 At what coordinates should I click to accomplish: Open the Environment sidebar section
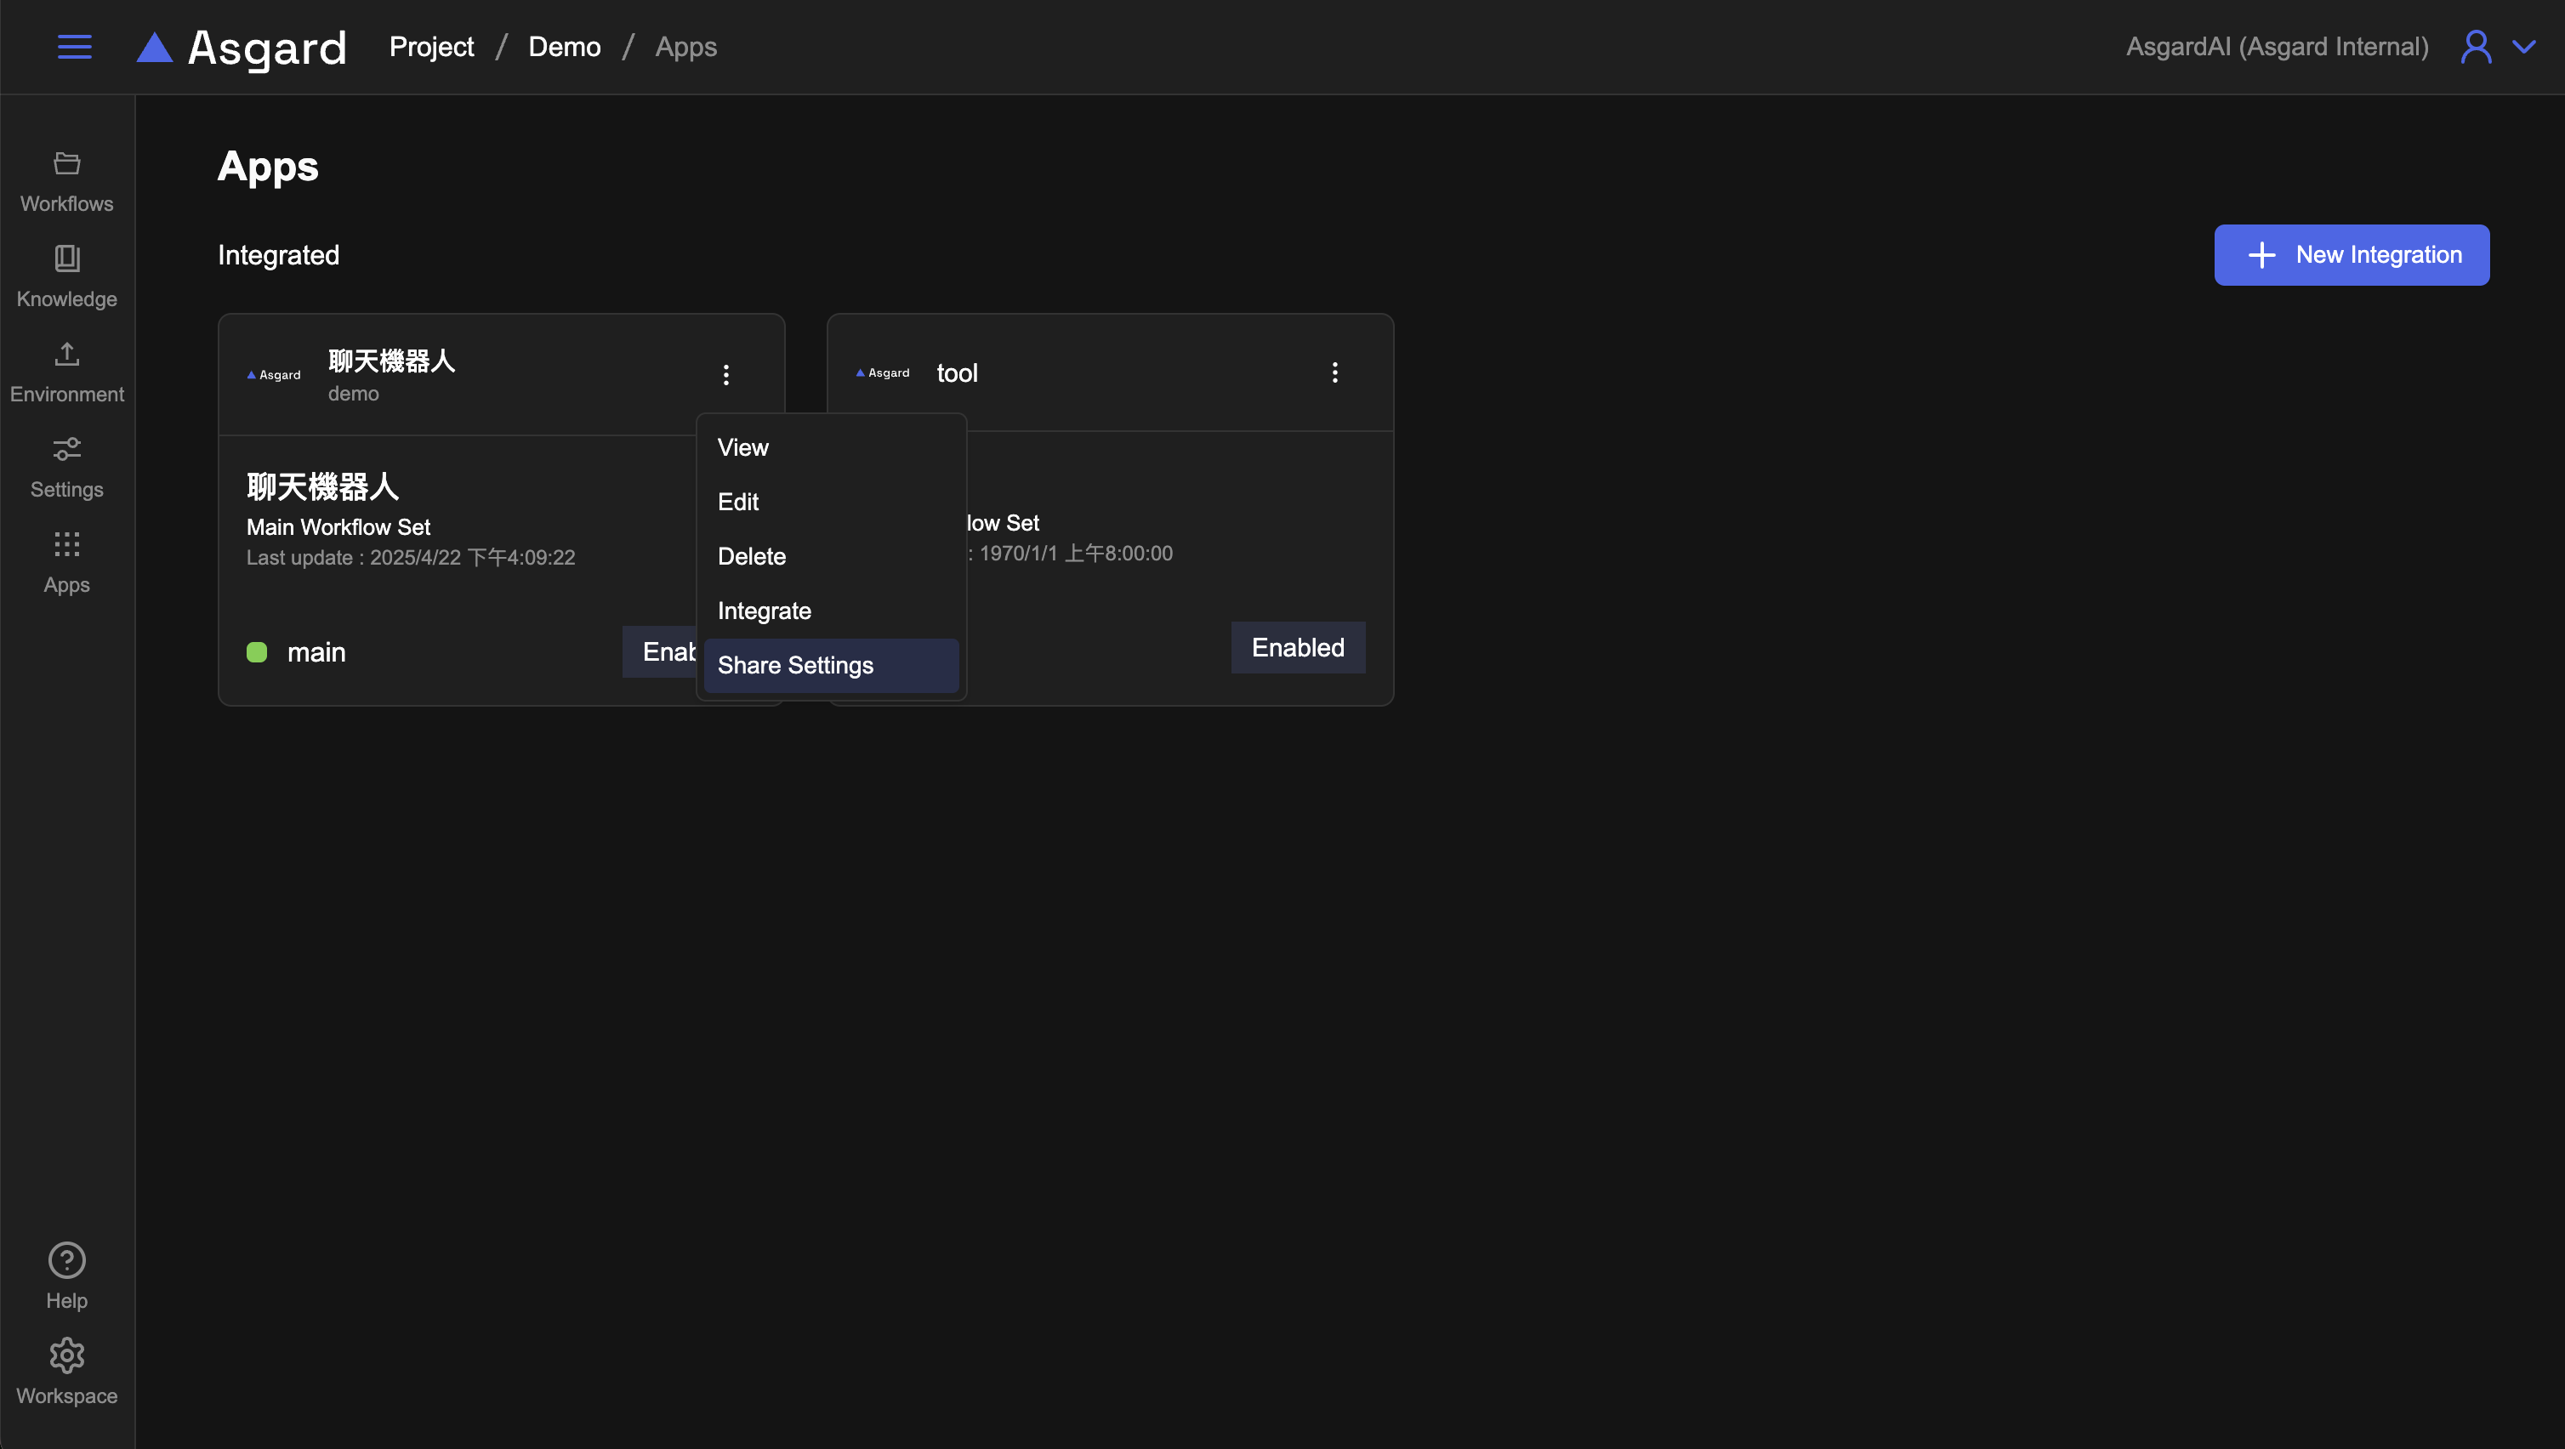click(x=66, y=372)
